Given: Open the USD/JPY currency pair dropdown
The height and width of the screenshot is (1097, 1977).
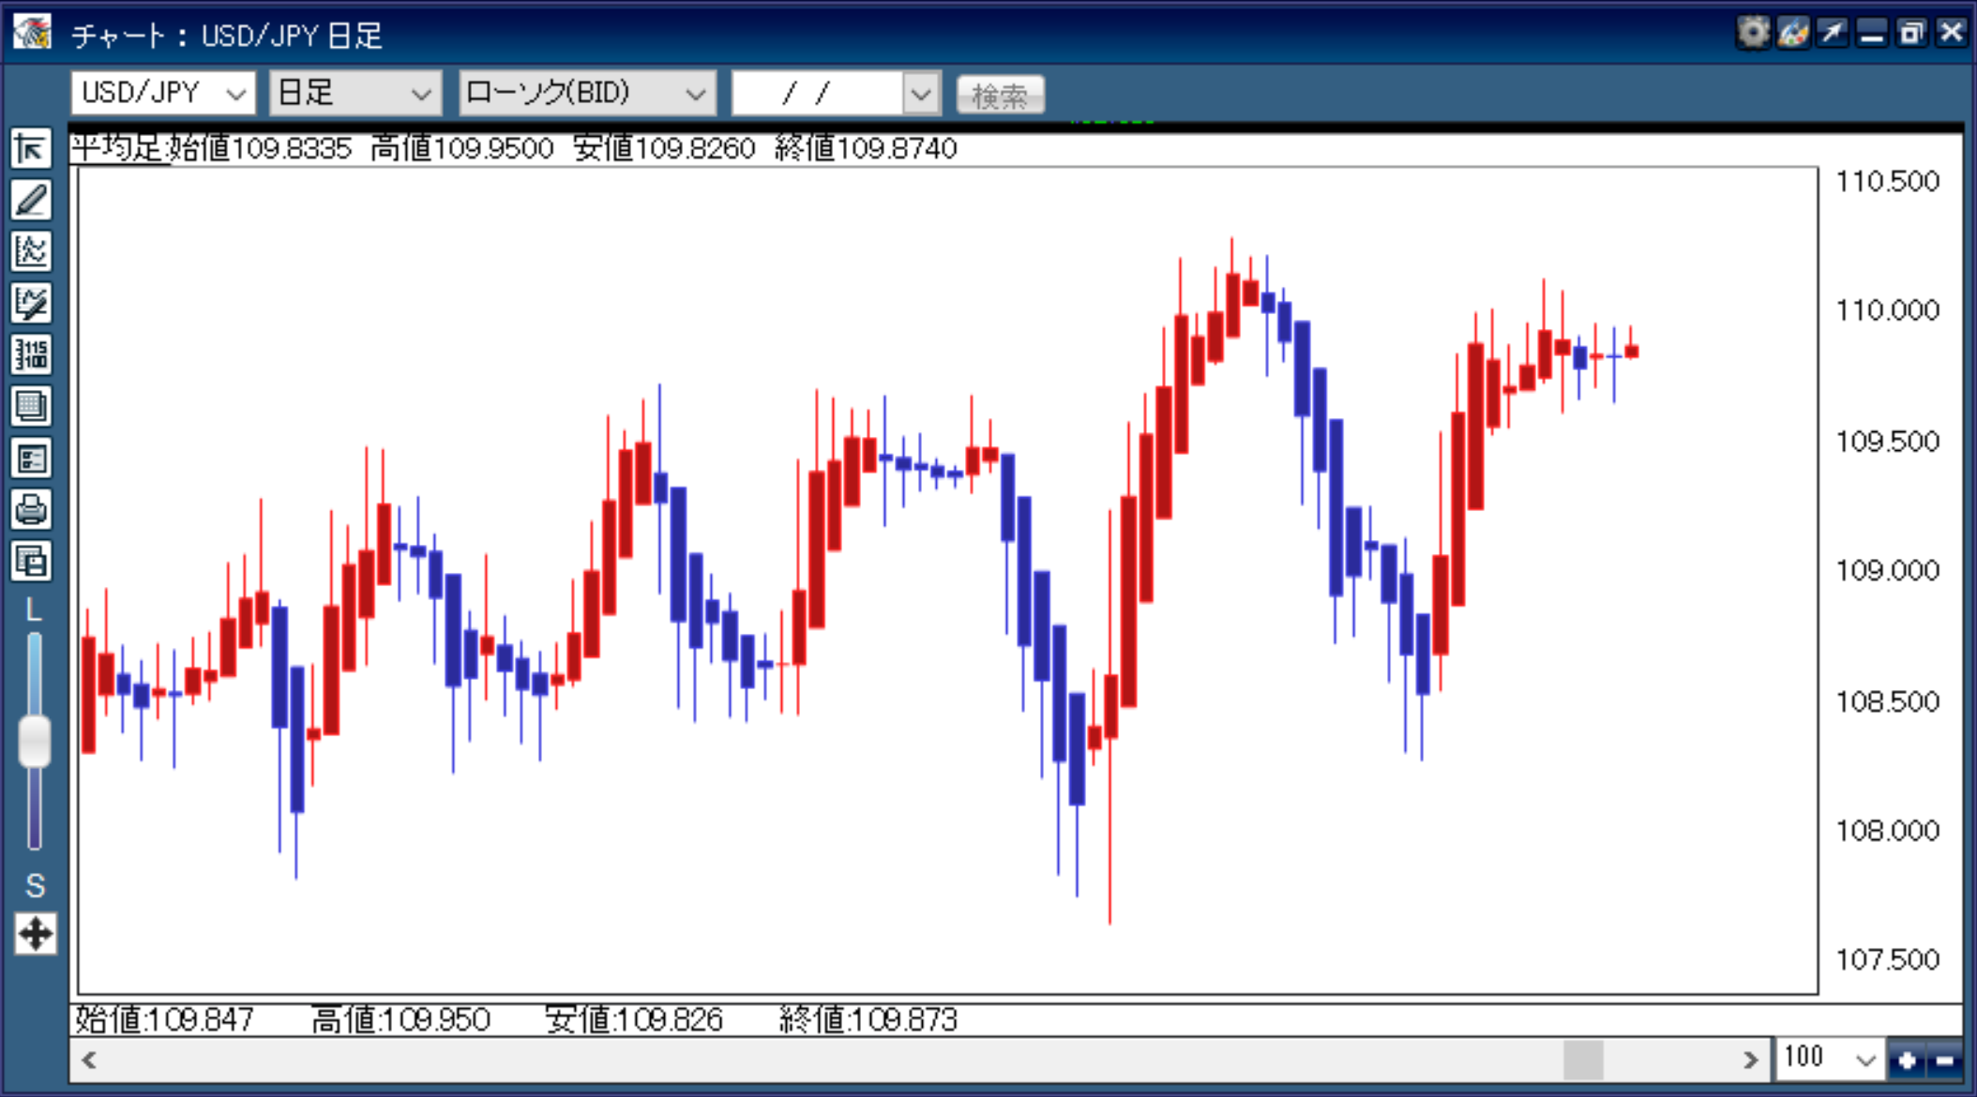Looking at the screenshot, I should click(162, 93).
